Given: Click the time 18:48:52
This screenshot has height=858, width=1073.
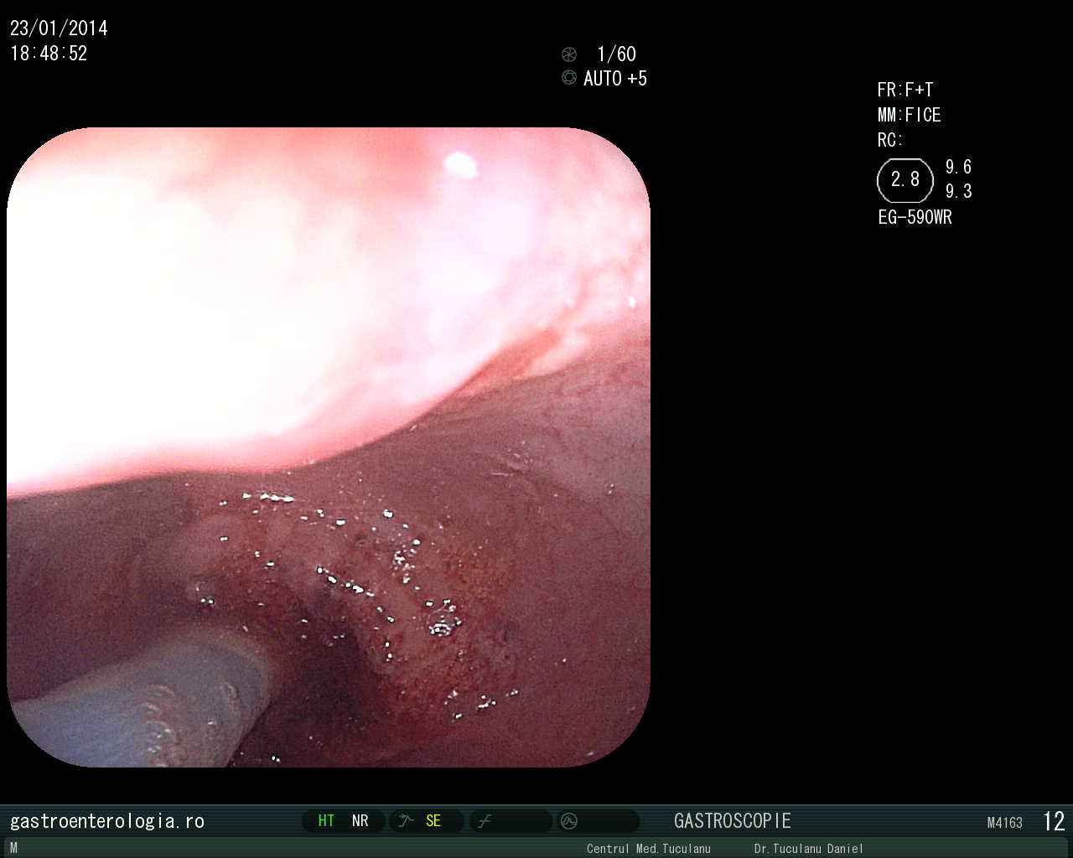Looking at the screenshot, I should (x=49, y=53).
